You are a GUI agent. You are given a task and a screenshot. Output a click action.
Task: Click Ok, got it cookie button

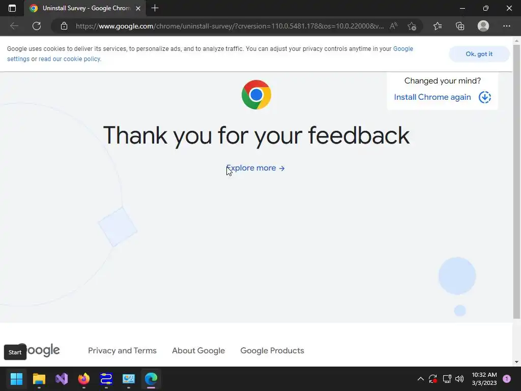tap(479, 54)
